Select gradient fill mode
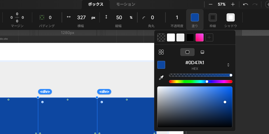Viewport: 269px width, 134px height. coord(203,52)
